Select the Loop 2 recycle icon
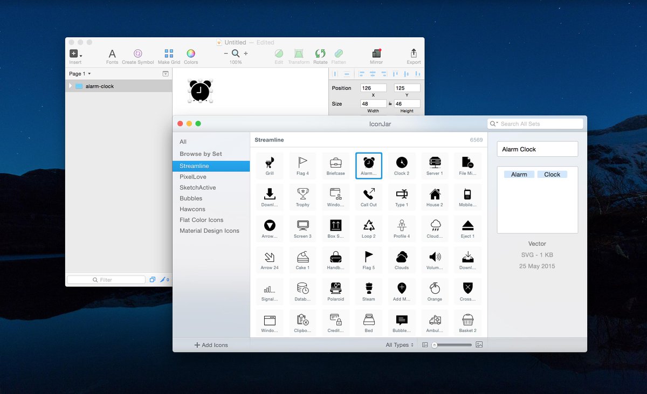The height and width of the screenshot is (394, 647). 369,228
